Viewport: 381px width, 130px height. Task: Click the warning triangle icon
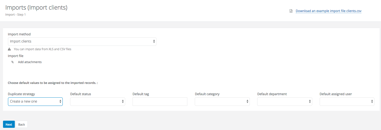pyautogui.click(x=9, y=49)
